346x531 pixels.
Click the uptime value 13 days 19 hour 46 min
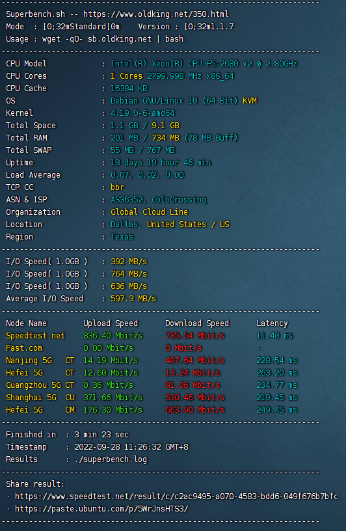pos(161,163)
